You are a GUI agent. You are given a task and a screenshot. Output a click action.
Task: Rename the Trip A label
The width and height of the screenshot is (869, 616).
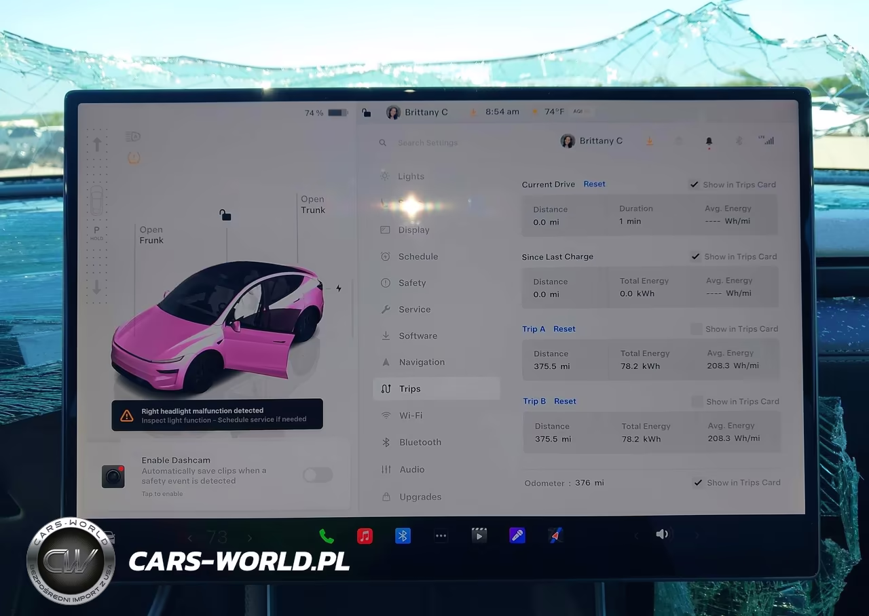click(x=534, y=329)
